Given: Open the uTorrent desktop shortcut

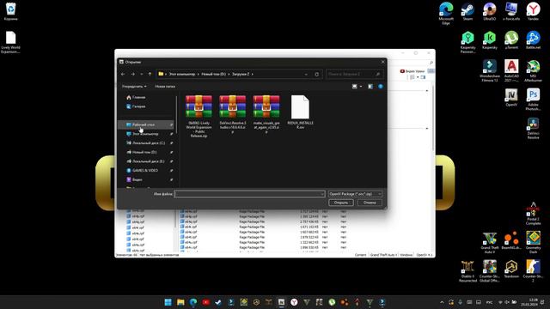Looking at the screenshot, I should tap(511, 40).
